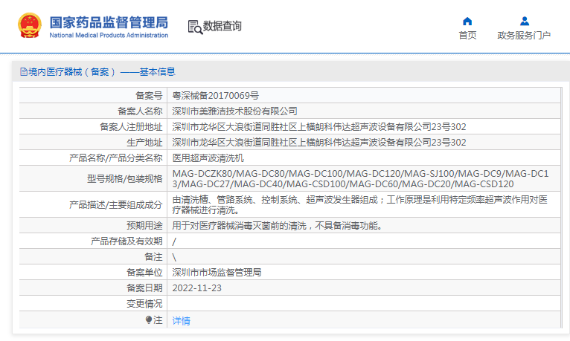Image resolution: width=570 pixels, height=341 pixels.
Task: Click the product description starting 由清洗槽
Action: (359, 205)
